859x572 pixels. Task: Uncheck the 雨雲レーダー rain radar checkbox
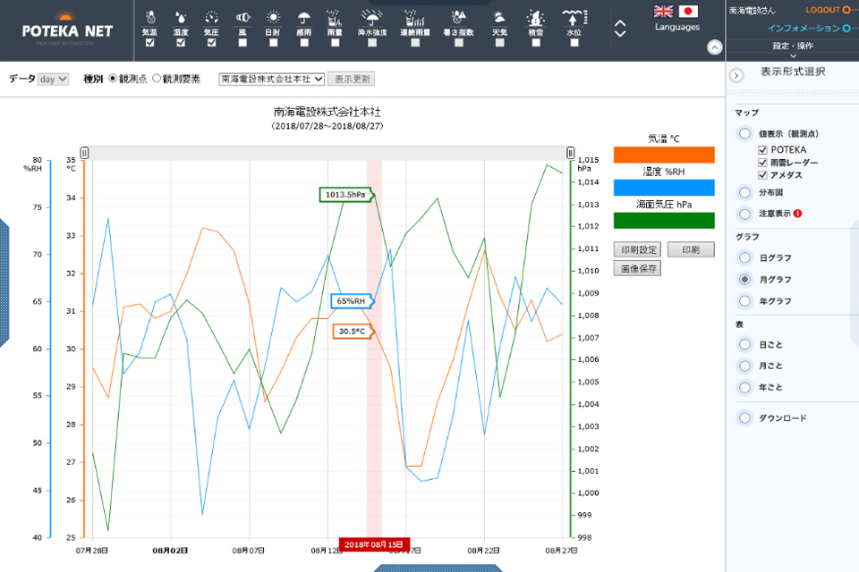point(762,163)
